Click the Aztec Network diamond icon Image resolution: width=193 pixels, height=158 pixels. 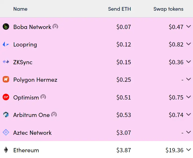click(6, 132)
